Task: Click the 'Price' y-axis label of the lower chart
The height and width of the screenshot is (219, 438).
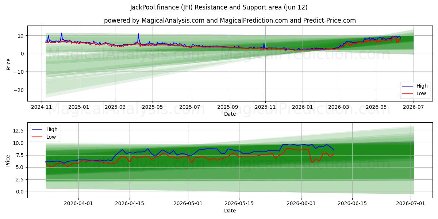Action: 8,160
